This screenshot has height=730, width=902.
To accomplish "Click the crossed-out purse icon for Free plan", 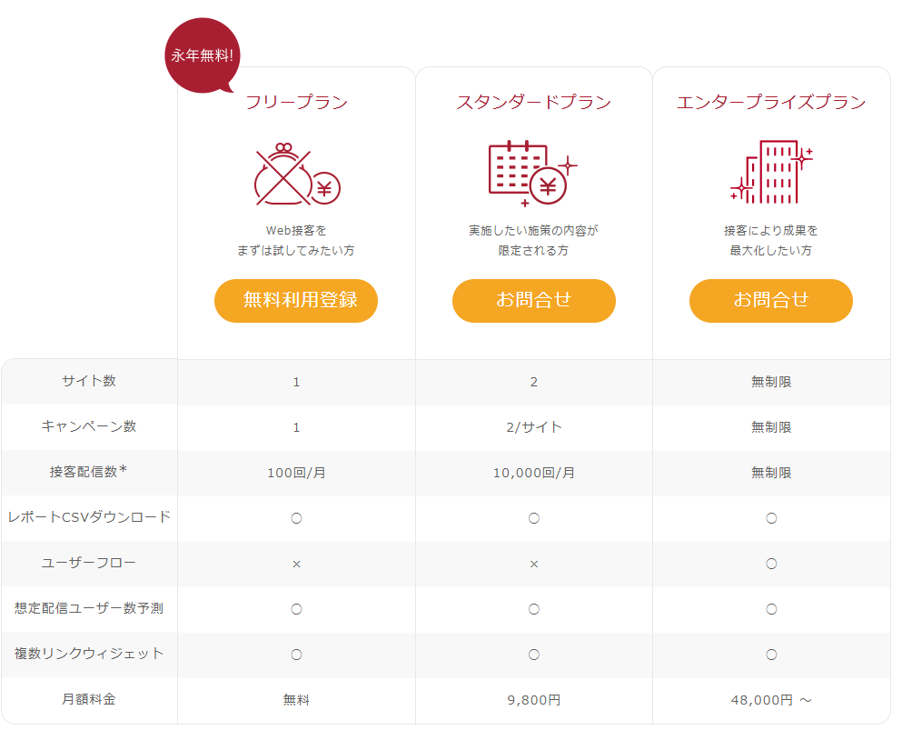I will pyautogui.click(x=296, y=174).
